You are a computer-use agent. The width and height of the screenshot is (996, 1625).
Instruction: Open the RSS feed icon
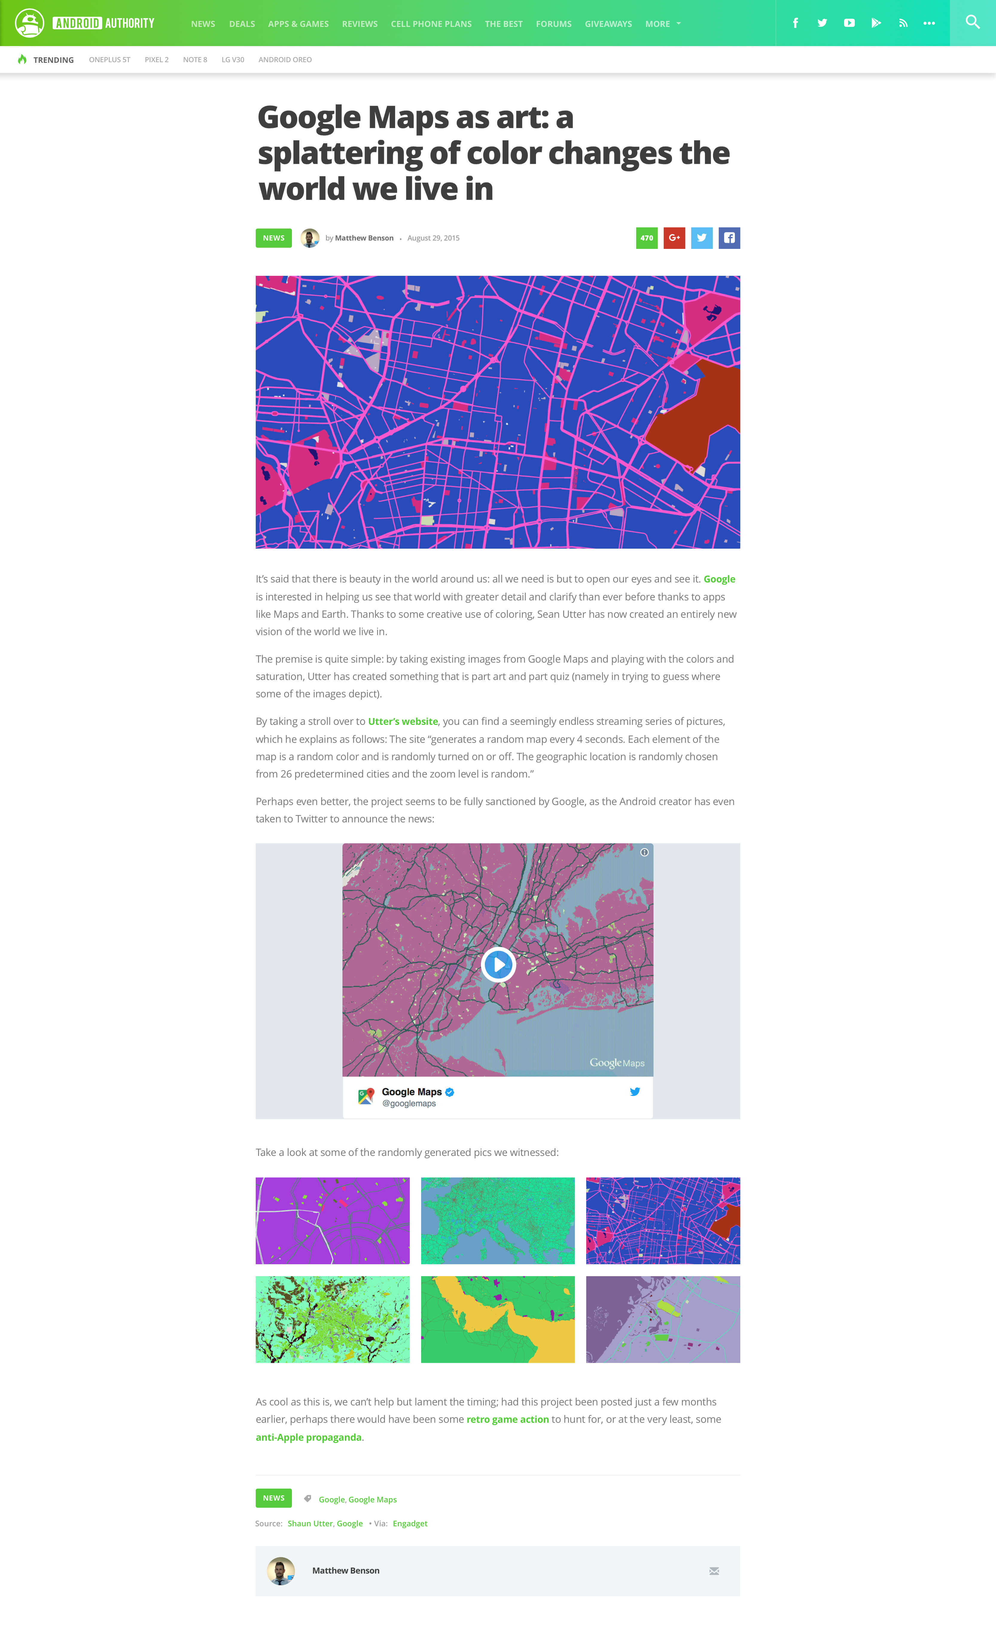903,23
